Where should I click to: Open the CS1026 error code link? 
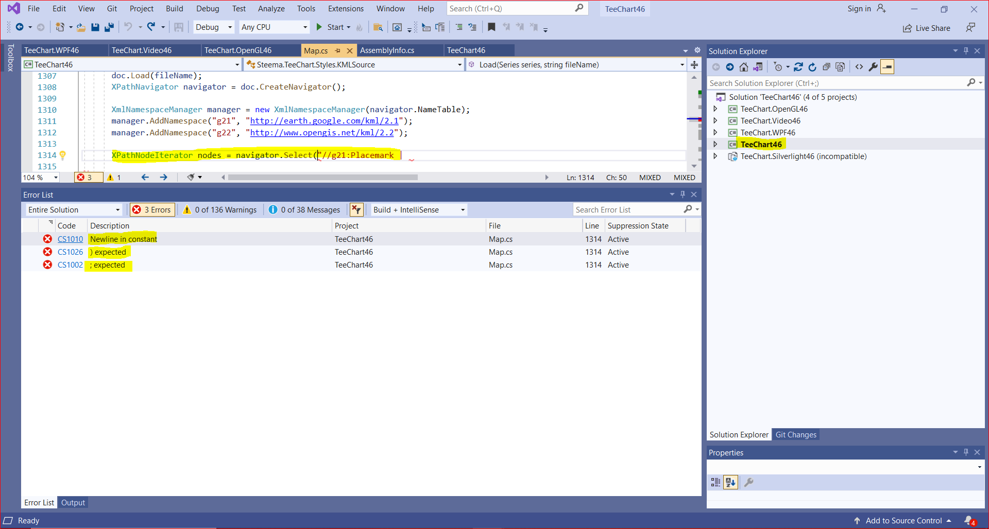point(70,252)
